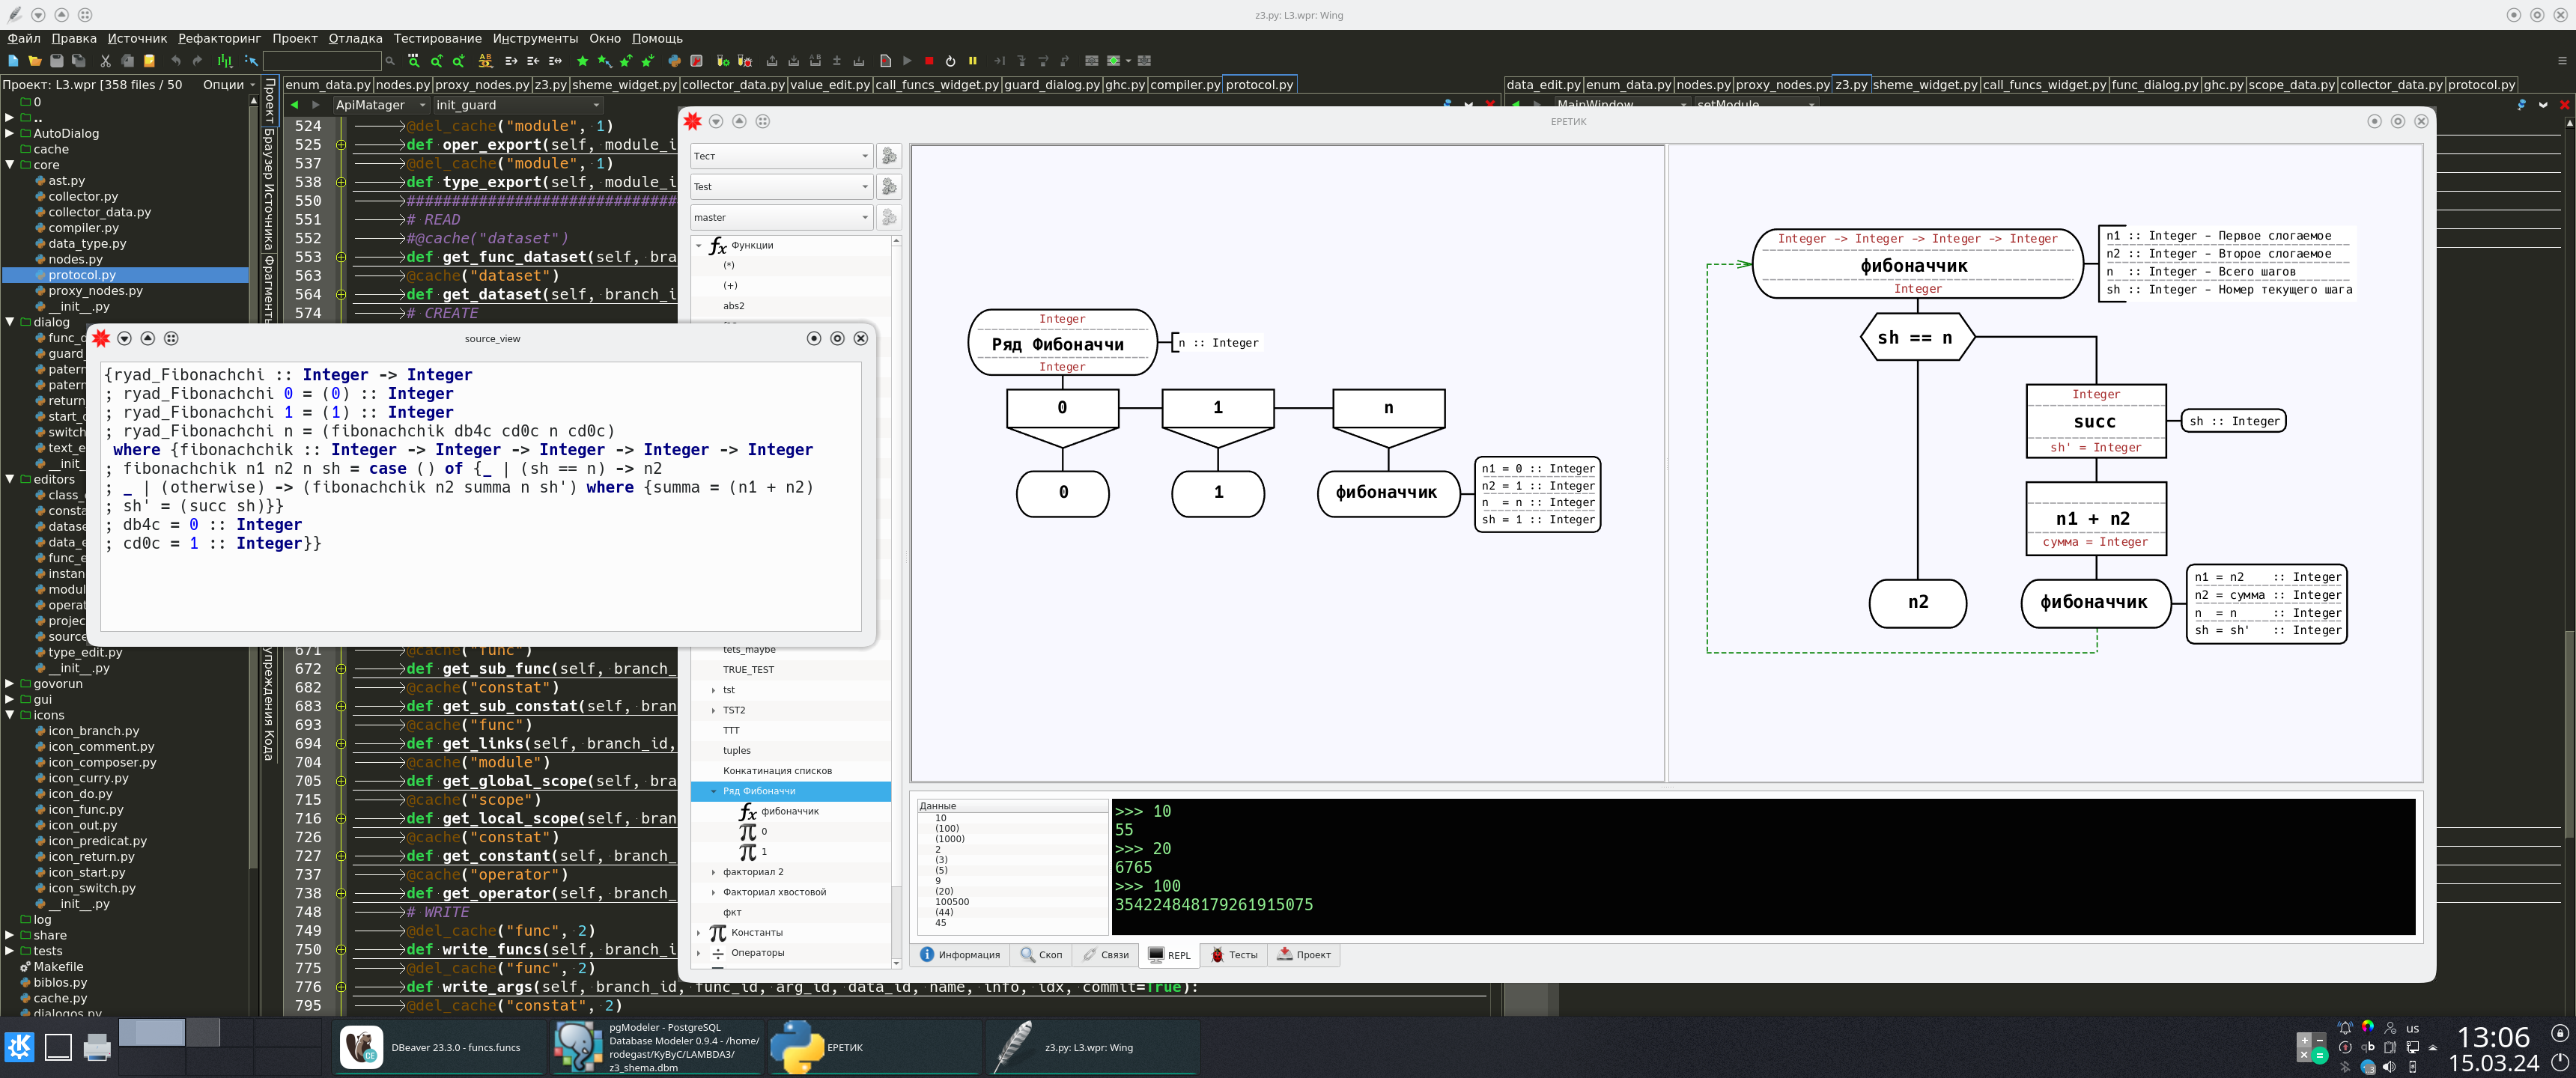The height and width of the screenshot is (1078, 2576).
Task: Open the Рефакторинг menu
Action: (x=219, y=38)
